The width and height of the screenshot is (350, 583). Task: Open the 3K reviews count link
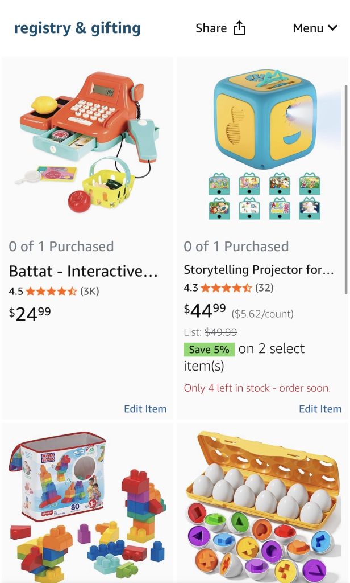90,291
